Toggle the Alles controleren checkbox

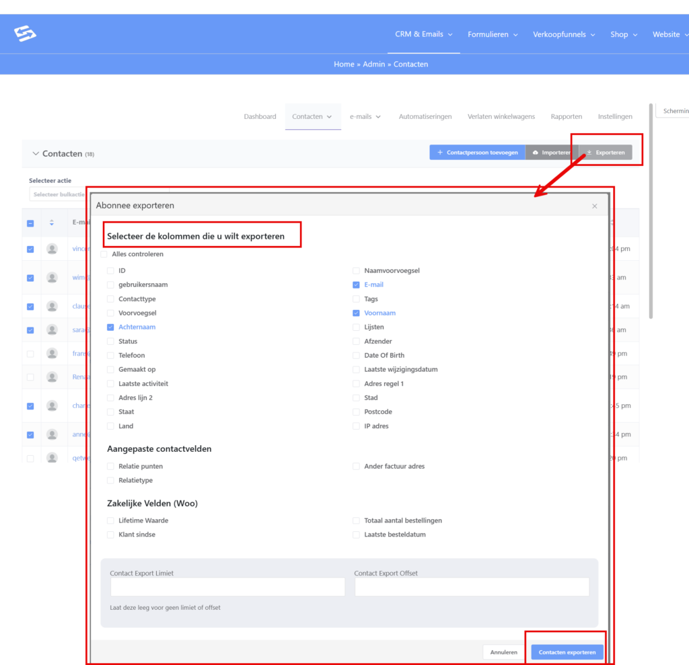(x=104, y=254)
